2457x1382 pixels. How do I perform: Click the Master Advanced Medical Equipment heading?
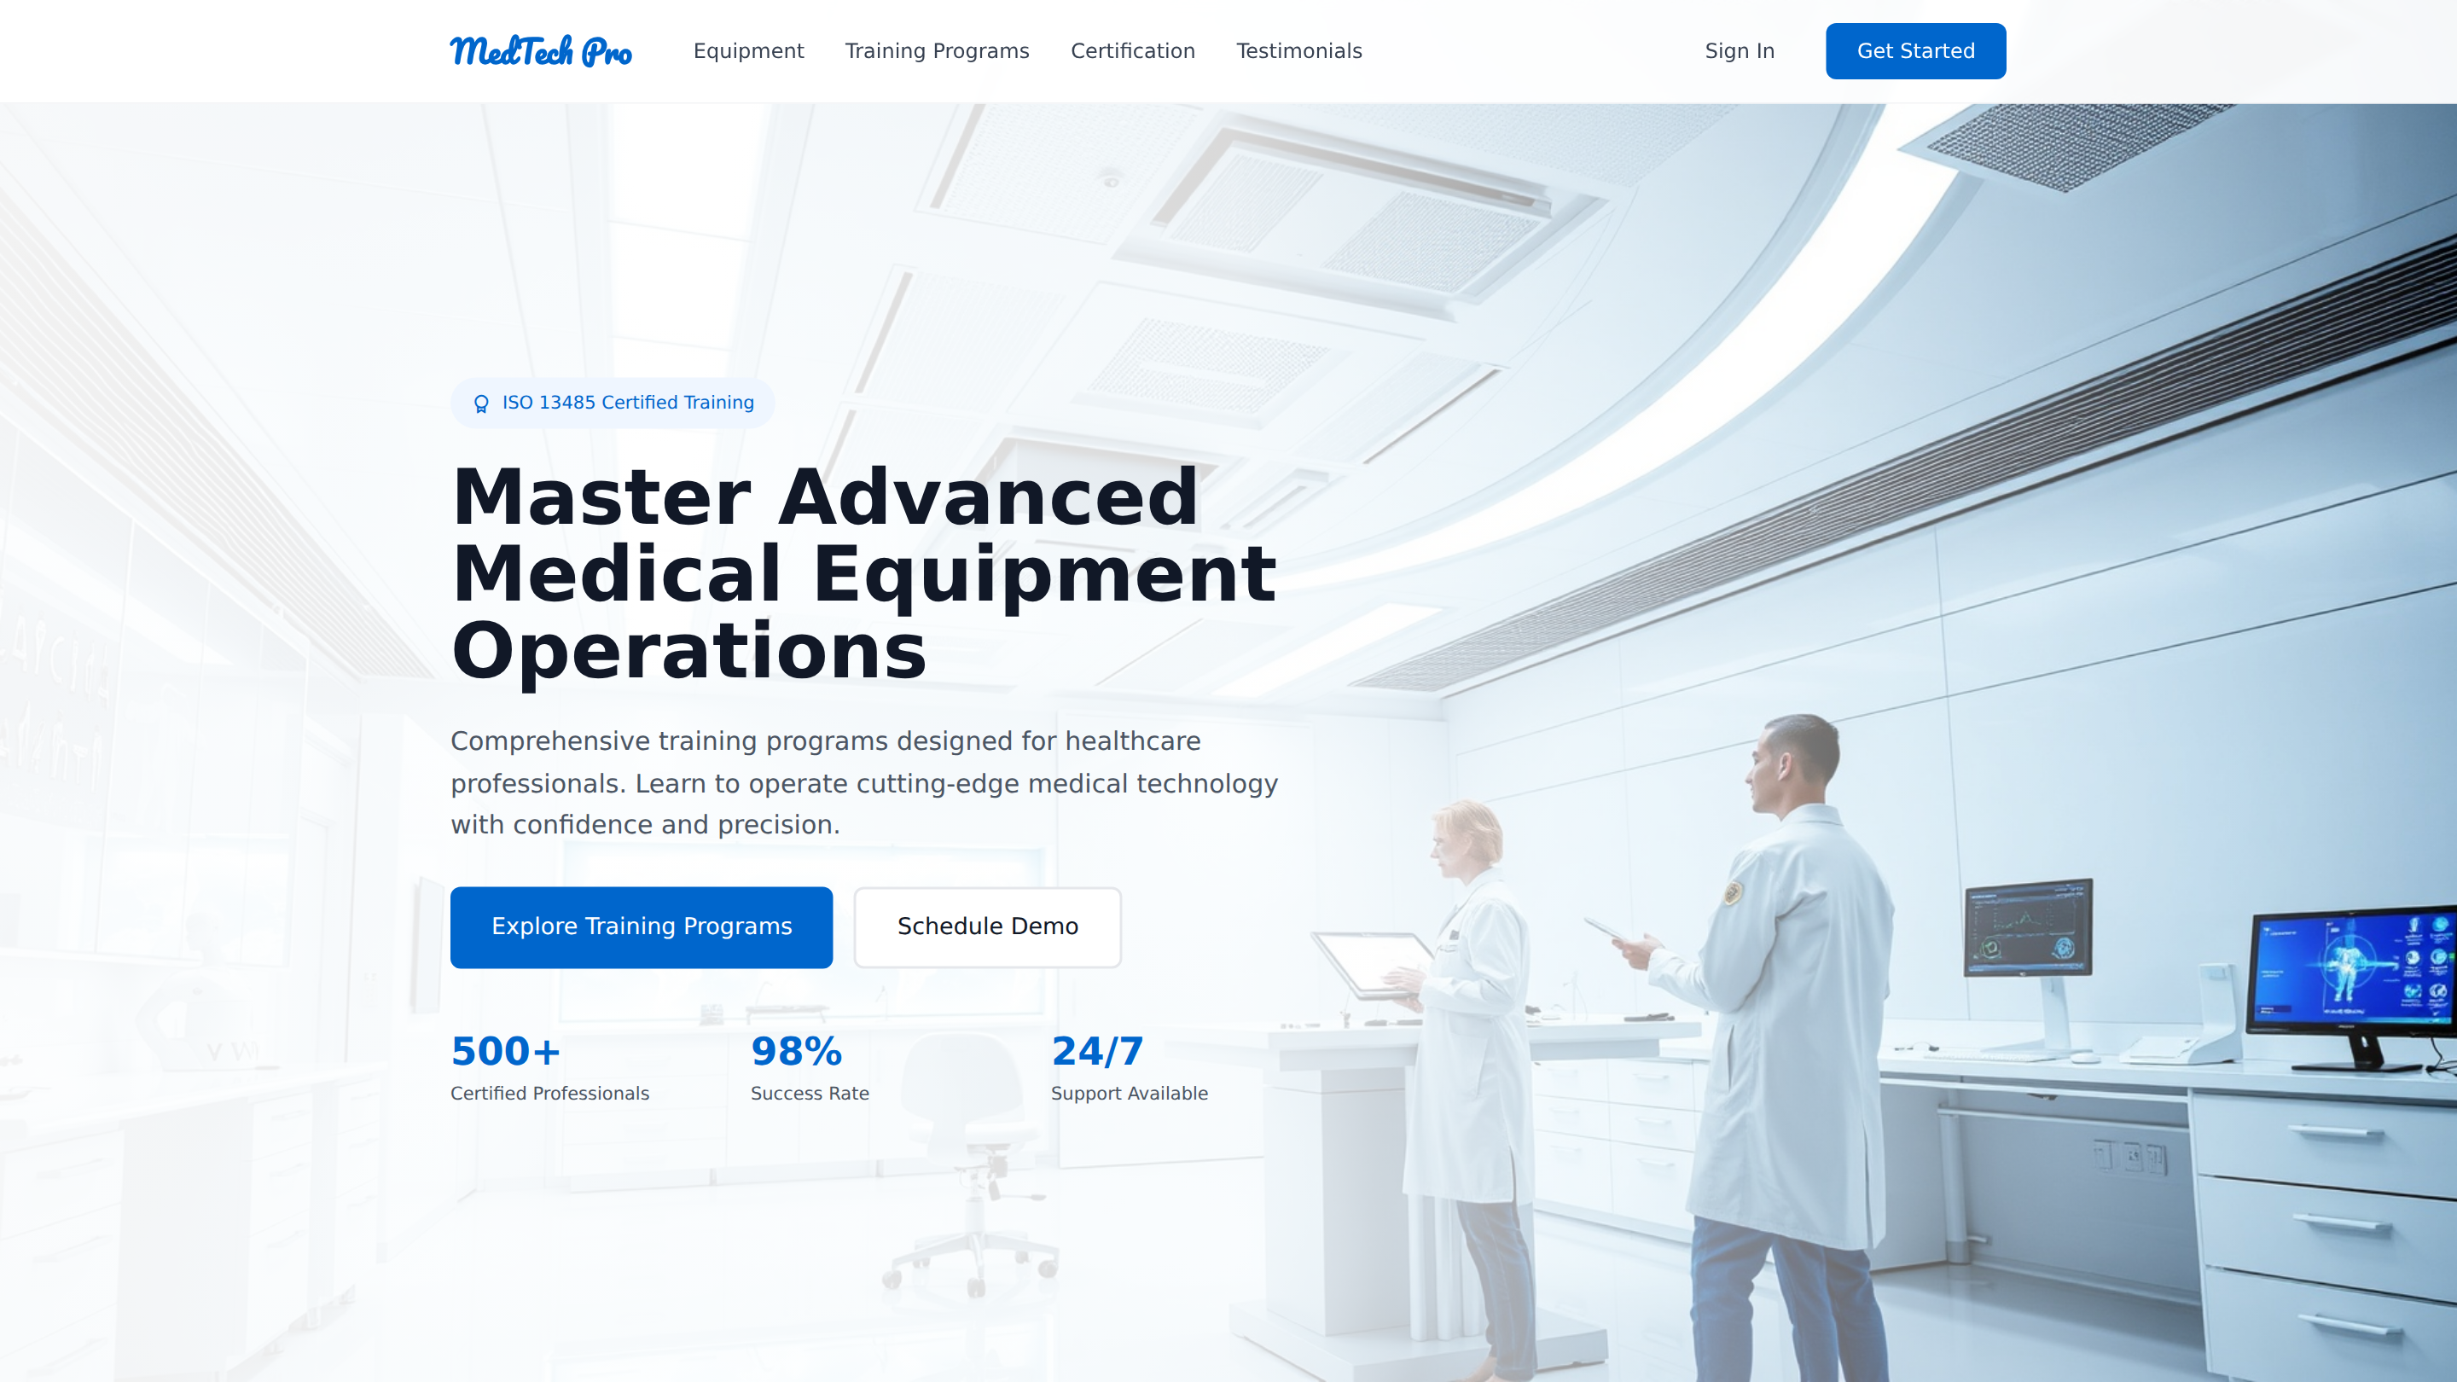coord(863,573)
